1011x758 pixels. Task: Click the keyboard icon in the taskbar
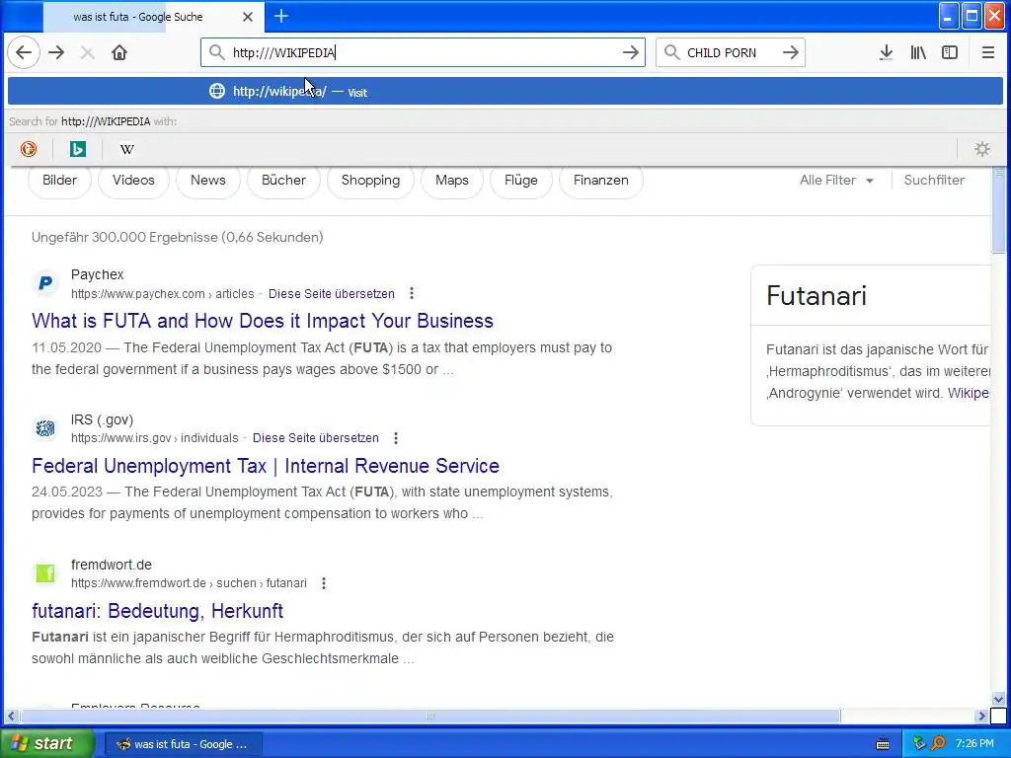(883, 744)
